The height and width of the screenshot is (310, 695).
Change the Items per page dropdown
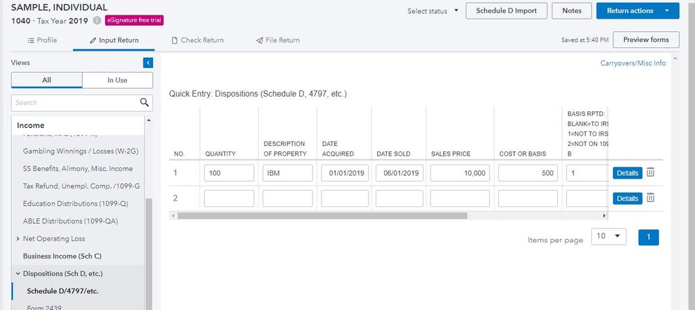click(608, 236)
